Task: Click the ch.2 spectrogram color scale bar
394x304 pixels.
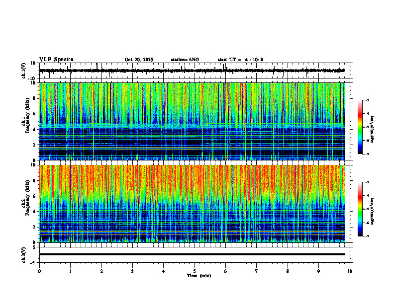Action: click(360, 209)
